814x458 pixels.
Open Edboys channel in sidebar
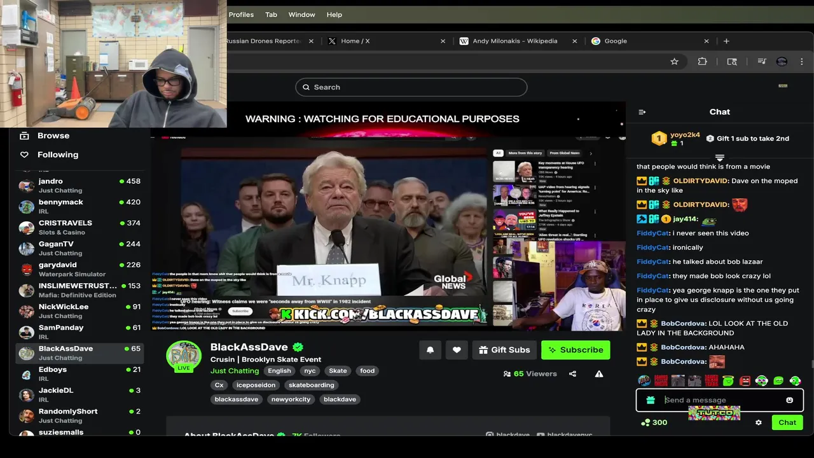pos(79,374)
